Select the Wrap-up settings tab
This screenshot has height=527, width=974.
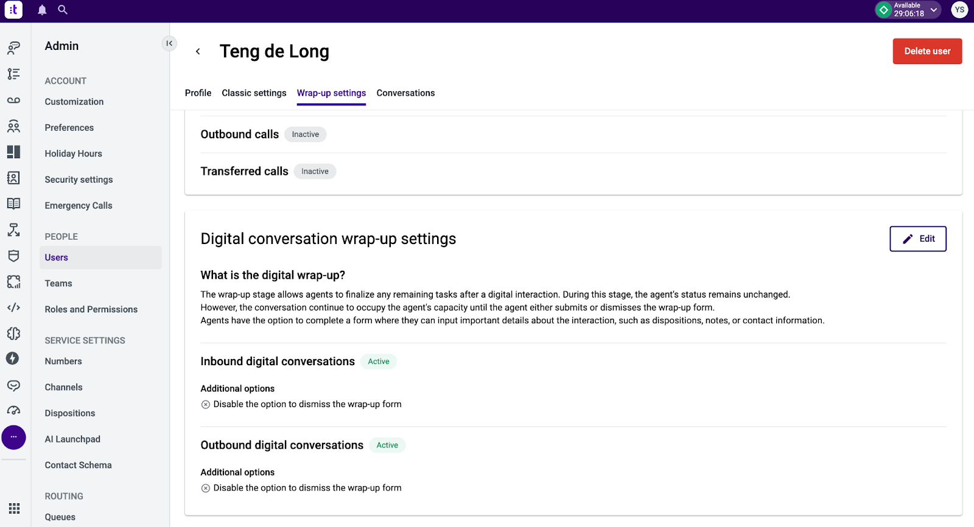[x=331, y=93]
